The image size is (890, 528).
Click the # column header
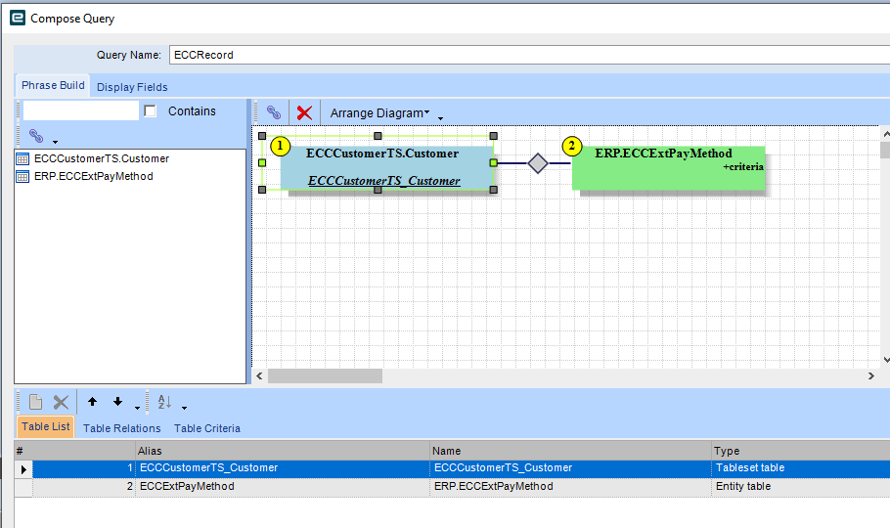pyautogui.click(x=75, y=451)
